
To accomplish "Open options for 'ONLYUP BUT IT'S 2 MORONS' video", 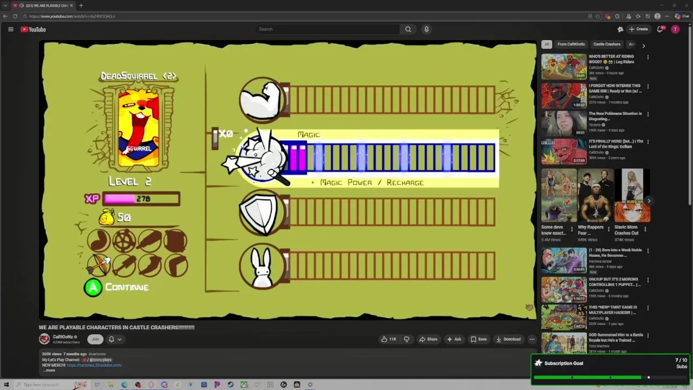I will (648, 280).
